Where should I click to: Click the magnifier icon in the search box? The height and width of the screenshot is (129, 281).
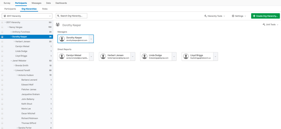click(x=59, y=16)
